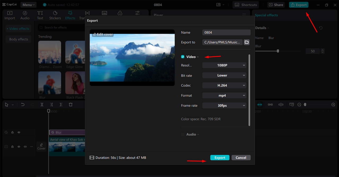339x177 pixels.
Task: Toggle eye visibility on the Blur track
Action: [x=19, y=132]
